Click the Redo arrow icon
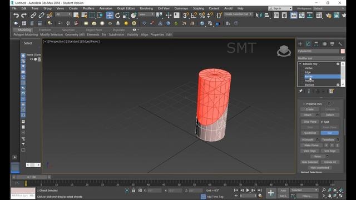Viewport: 356px width, 200px height. (24, 15)
